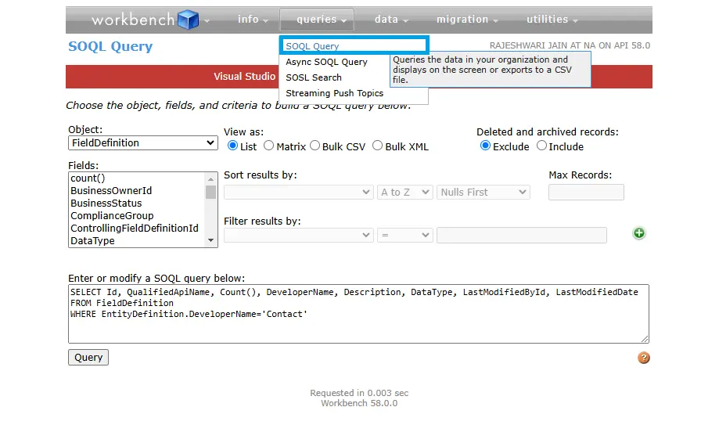The image size is (719, 425).
Task: Open the Nulls First dropdown
Action: click(x=484, y=192)
